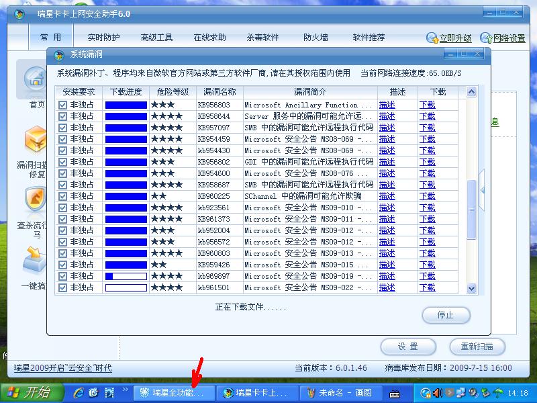Click the side panel collapse arrow at dialog's right edge

[482, 190]
